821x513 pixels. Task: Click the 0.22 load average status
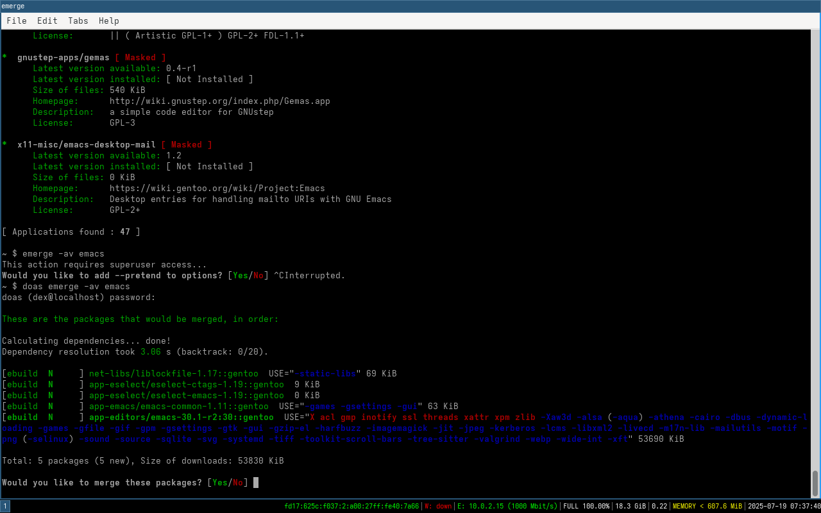click(x=659, y=506)
